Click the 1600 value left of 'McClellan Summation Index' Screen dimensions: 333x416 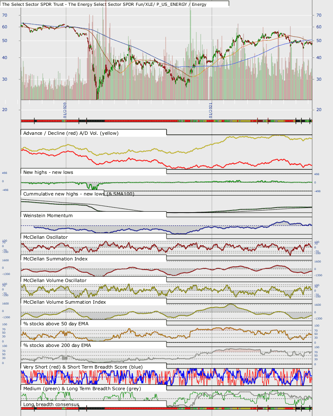coord(5,260)
